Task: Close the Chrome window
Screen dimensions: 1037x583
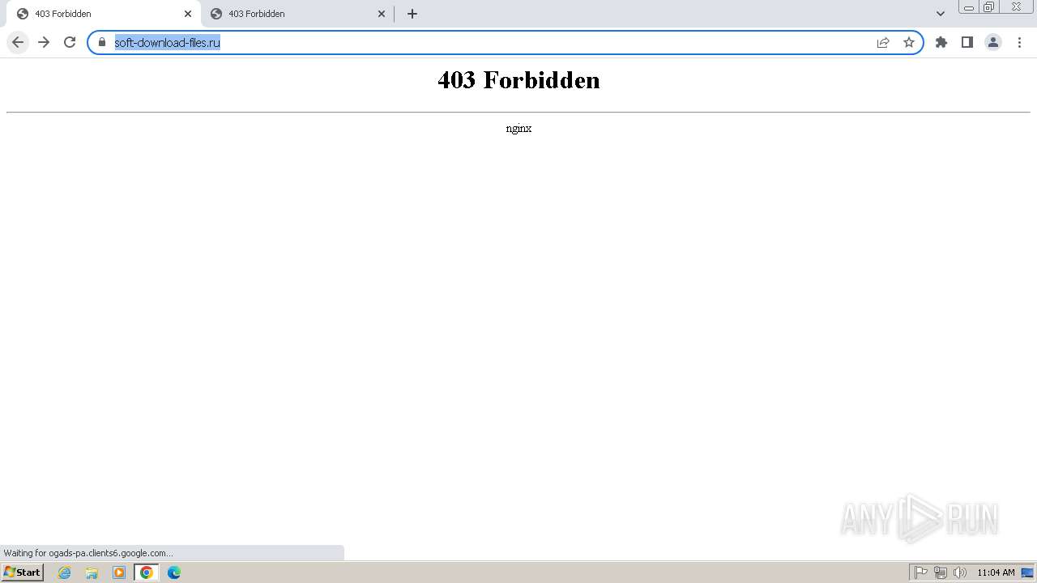Action: click(x=1016, y=7)
